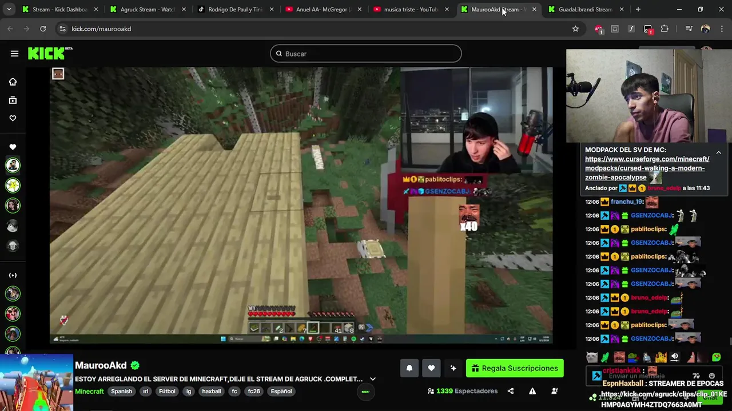View site information icon in address bar
This screenshot has width=732, height=411.
pyautogui.click(x=62, y=29)
